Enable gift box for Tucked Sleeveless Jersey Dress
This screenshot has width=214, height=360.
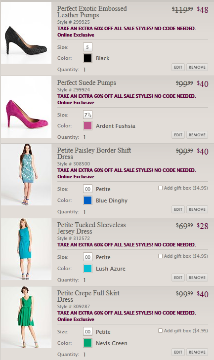click(x=160, y=256)
